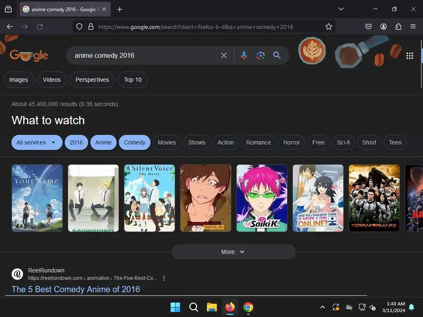Submit search with magnifier icon

point(277,55)
